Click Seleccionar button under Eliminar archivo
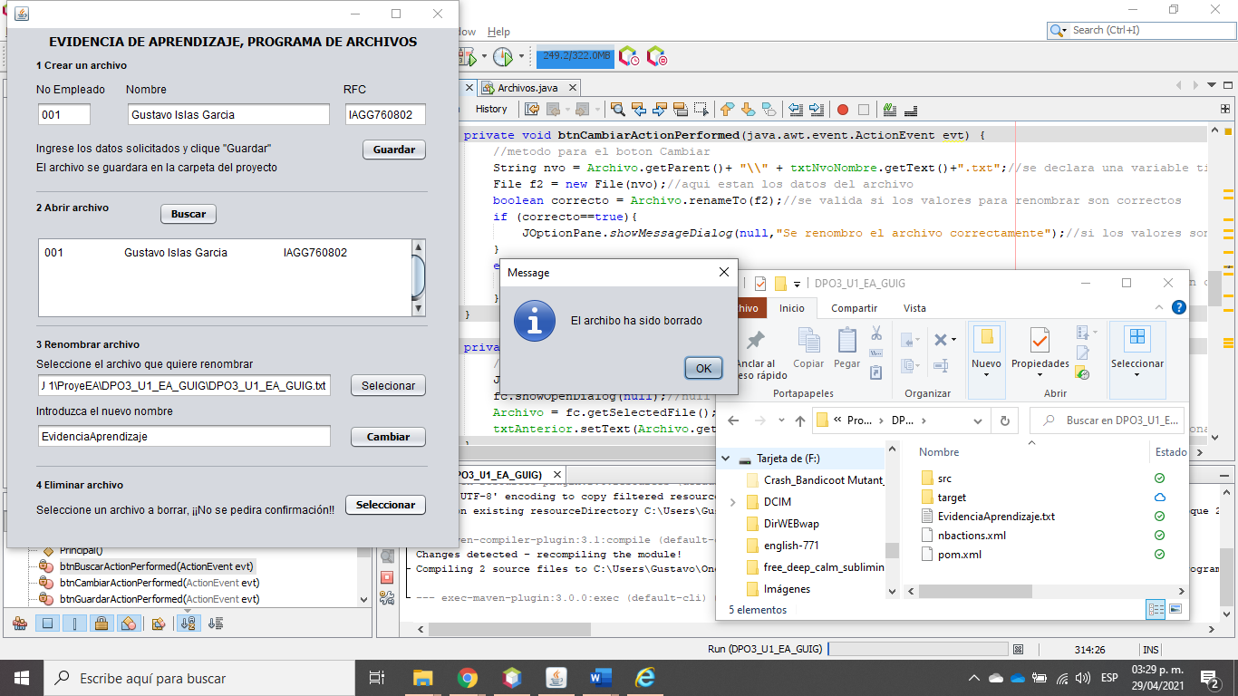This screenshot has height=696, width=1238. [385, 505]
